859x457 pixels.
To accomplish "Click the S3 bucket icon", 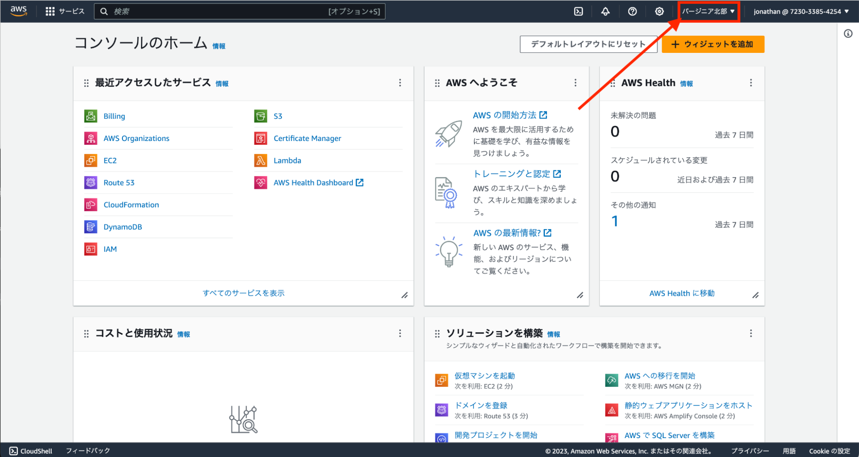I will pos(260,116).
